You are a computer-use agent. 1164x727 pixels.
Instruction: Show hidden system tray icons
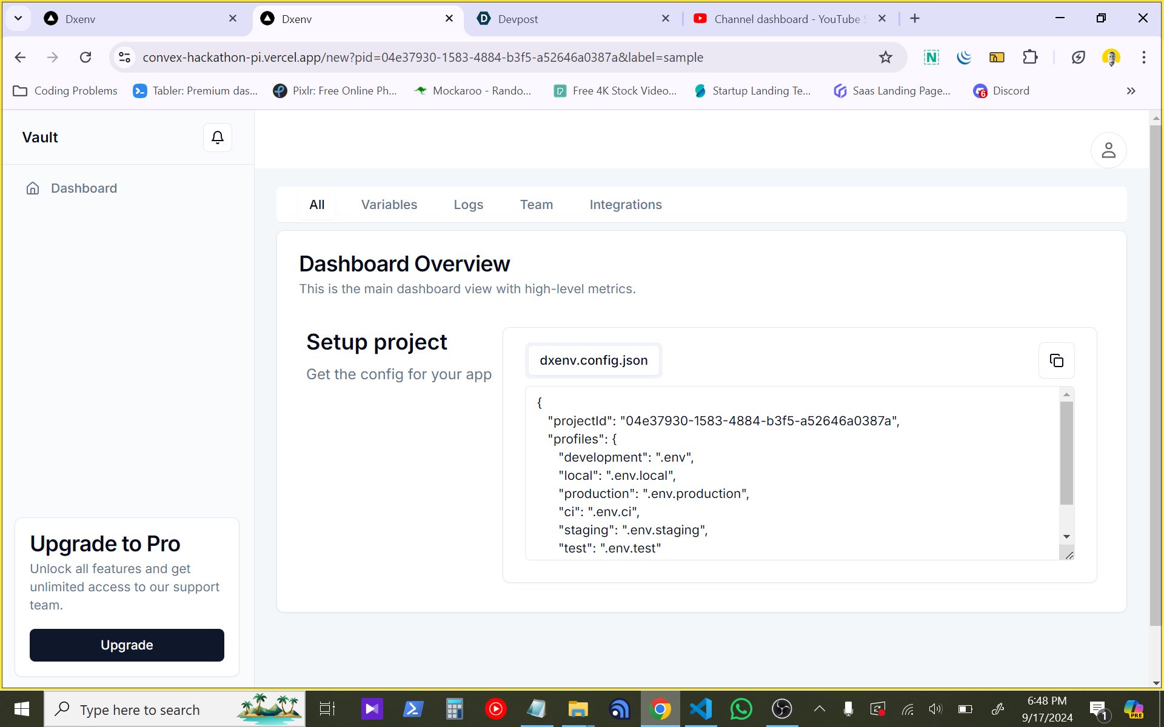pyautogui.click(x=819, y=709)
